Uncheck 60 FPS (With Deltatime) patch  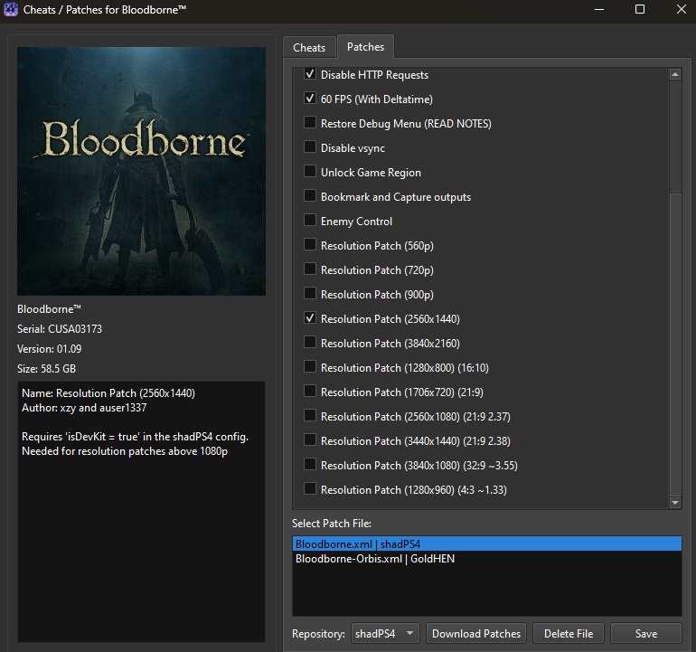(310, 99)
